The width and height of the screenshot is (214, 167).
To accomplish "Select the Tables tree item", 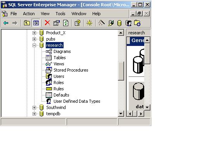I will pos(60,58).
